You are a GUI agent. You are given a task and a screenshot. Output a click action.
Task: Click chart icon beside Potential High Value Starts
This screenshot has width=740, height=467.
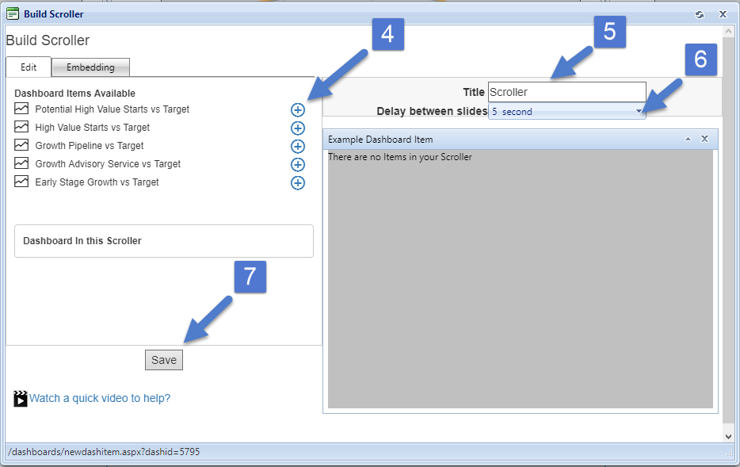[21, 109]
